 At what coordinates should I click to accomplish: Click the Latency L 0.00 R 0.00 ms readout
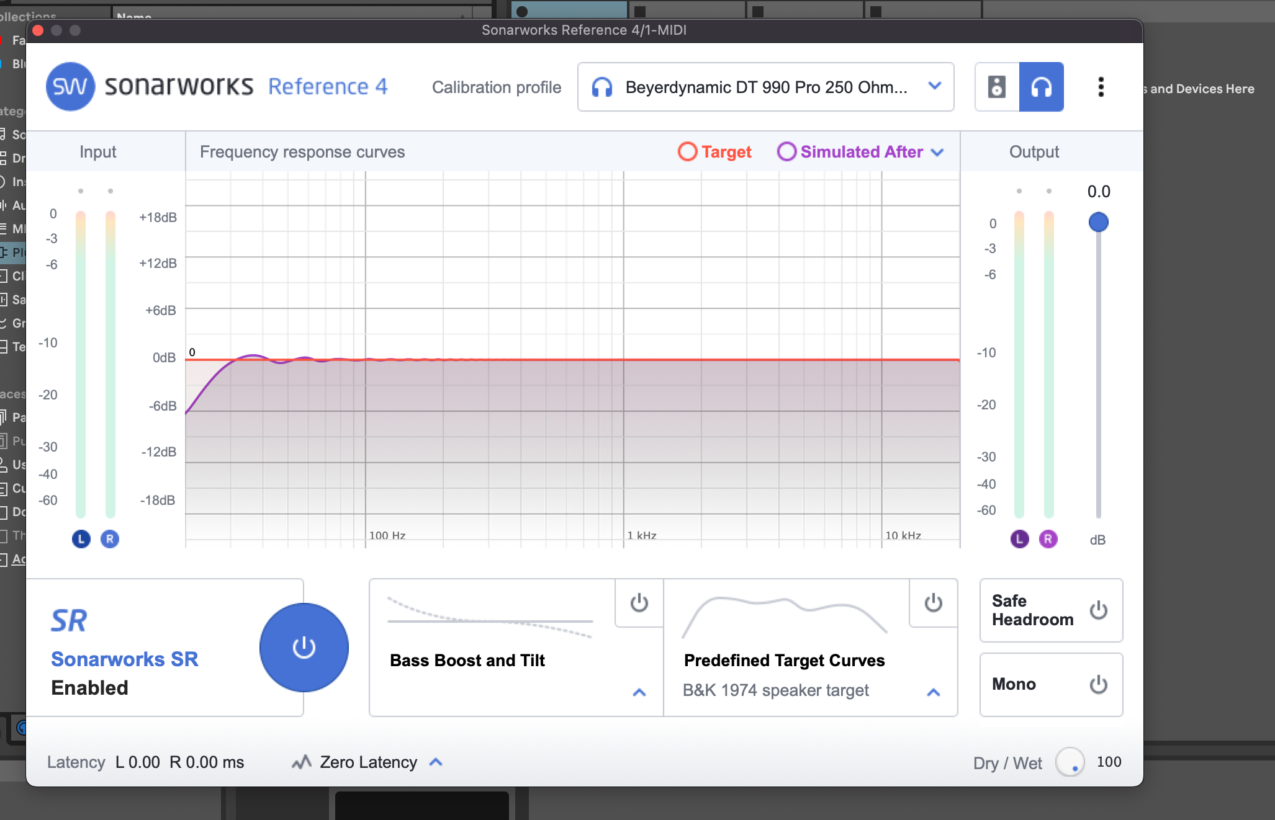[x=146, y=762]
